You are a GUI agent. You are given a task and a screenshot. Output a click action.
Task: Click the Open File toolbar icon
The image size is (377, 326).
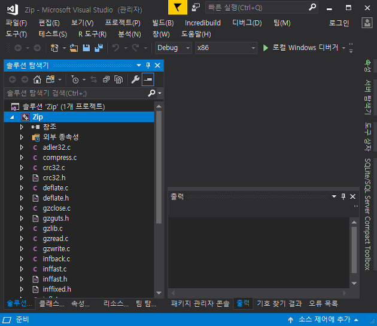coord(74,48)
